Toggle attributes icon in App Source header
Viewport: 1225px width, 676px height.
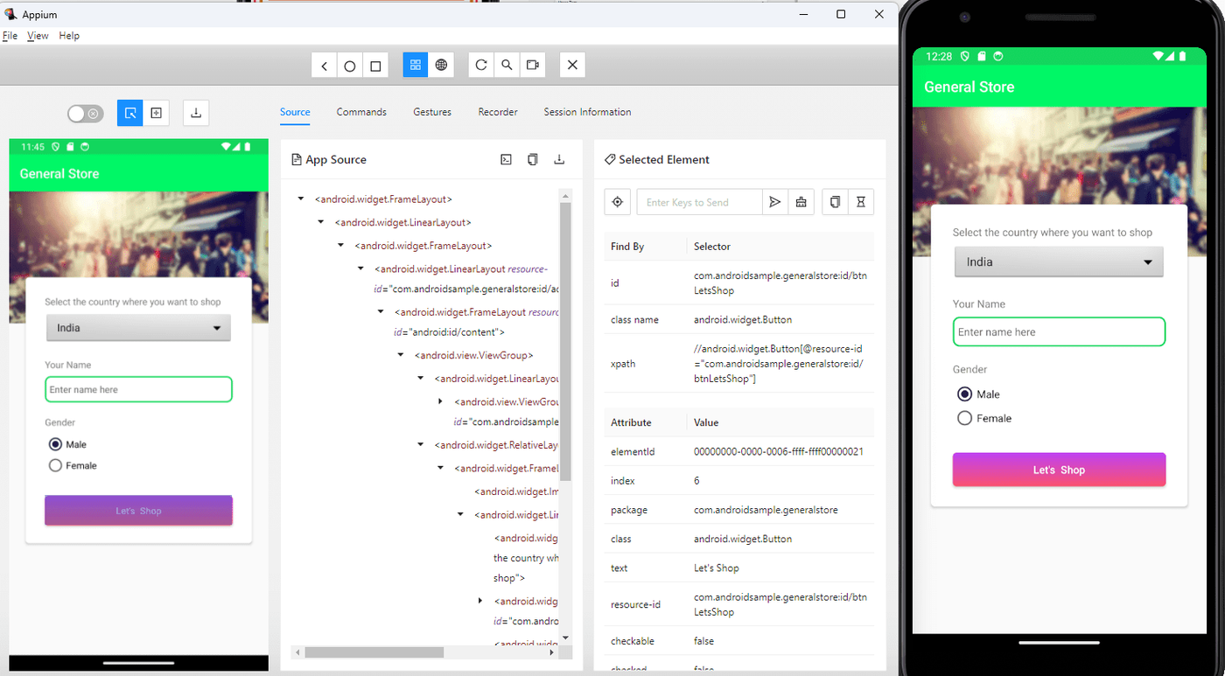pyautogui.click(x=506, y=159)
